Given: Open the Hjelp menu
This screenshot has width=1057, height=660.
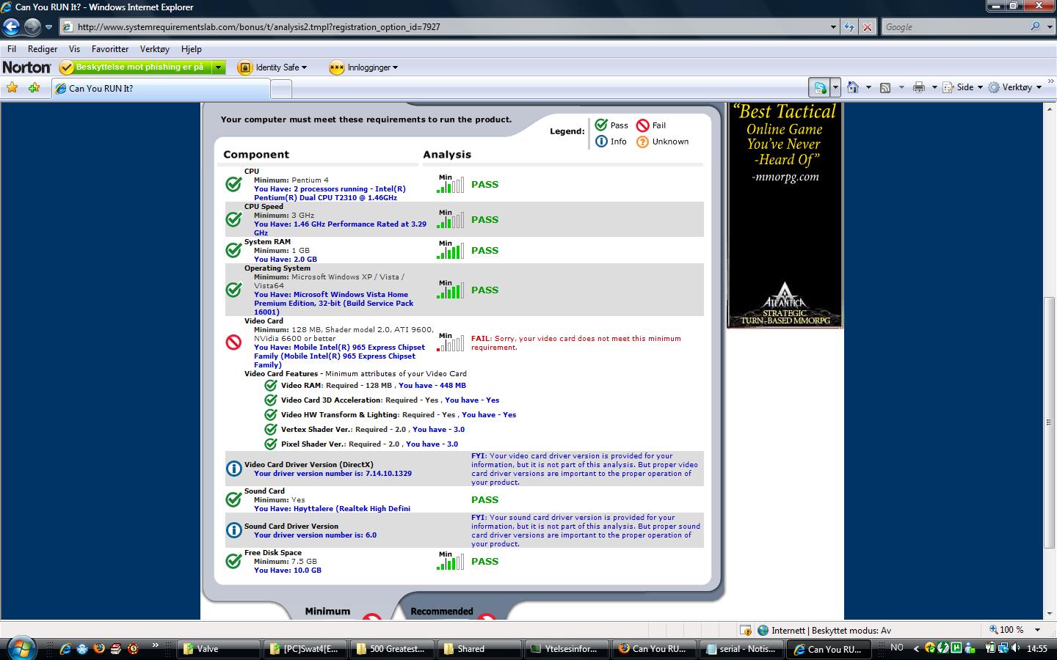Looking at the screenshot, I should 191,49.
